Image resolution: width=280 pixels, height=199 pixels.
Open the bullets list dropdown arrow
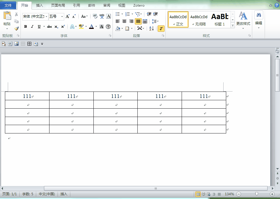click(122, 14)
